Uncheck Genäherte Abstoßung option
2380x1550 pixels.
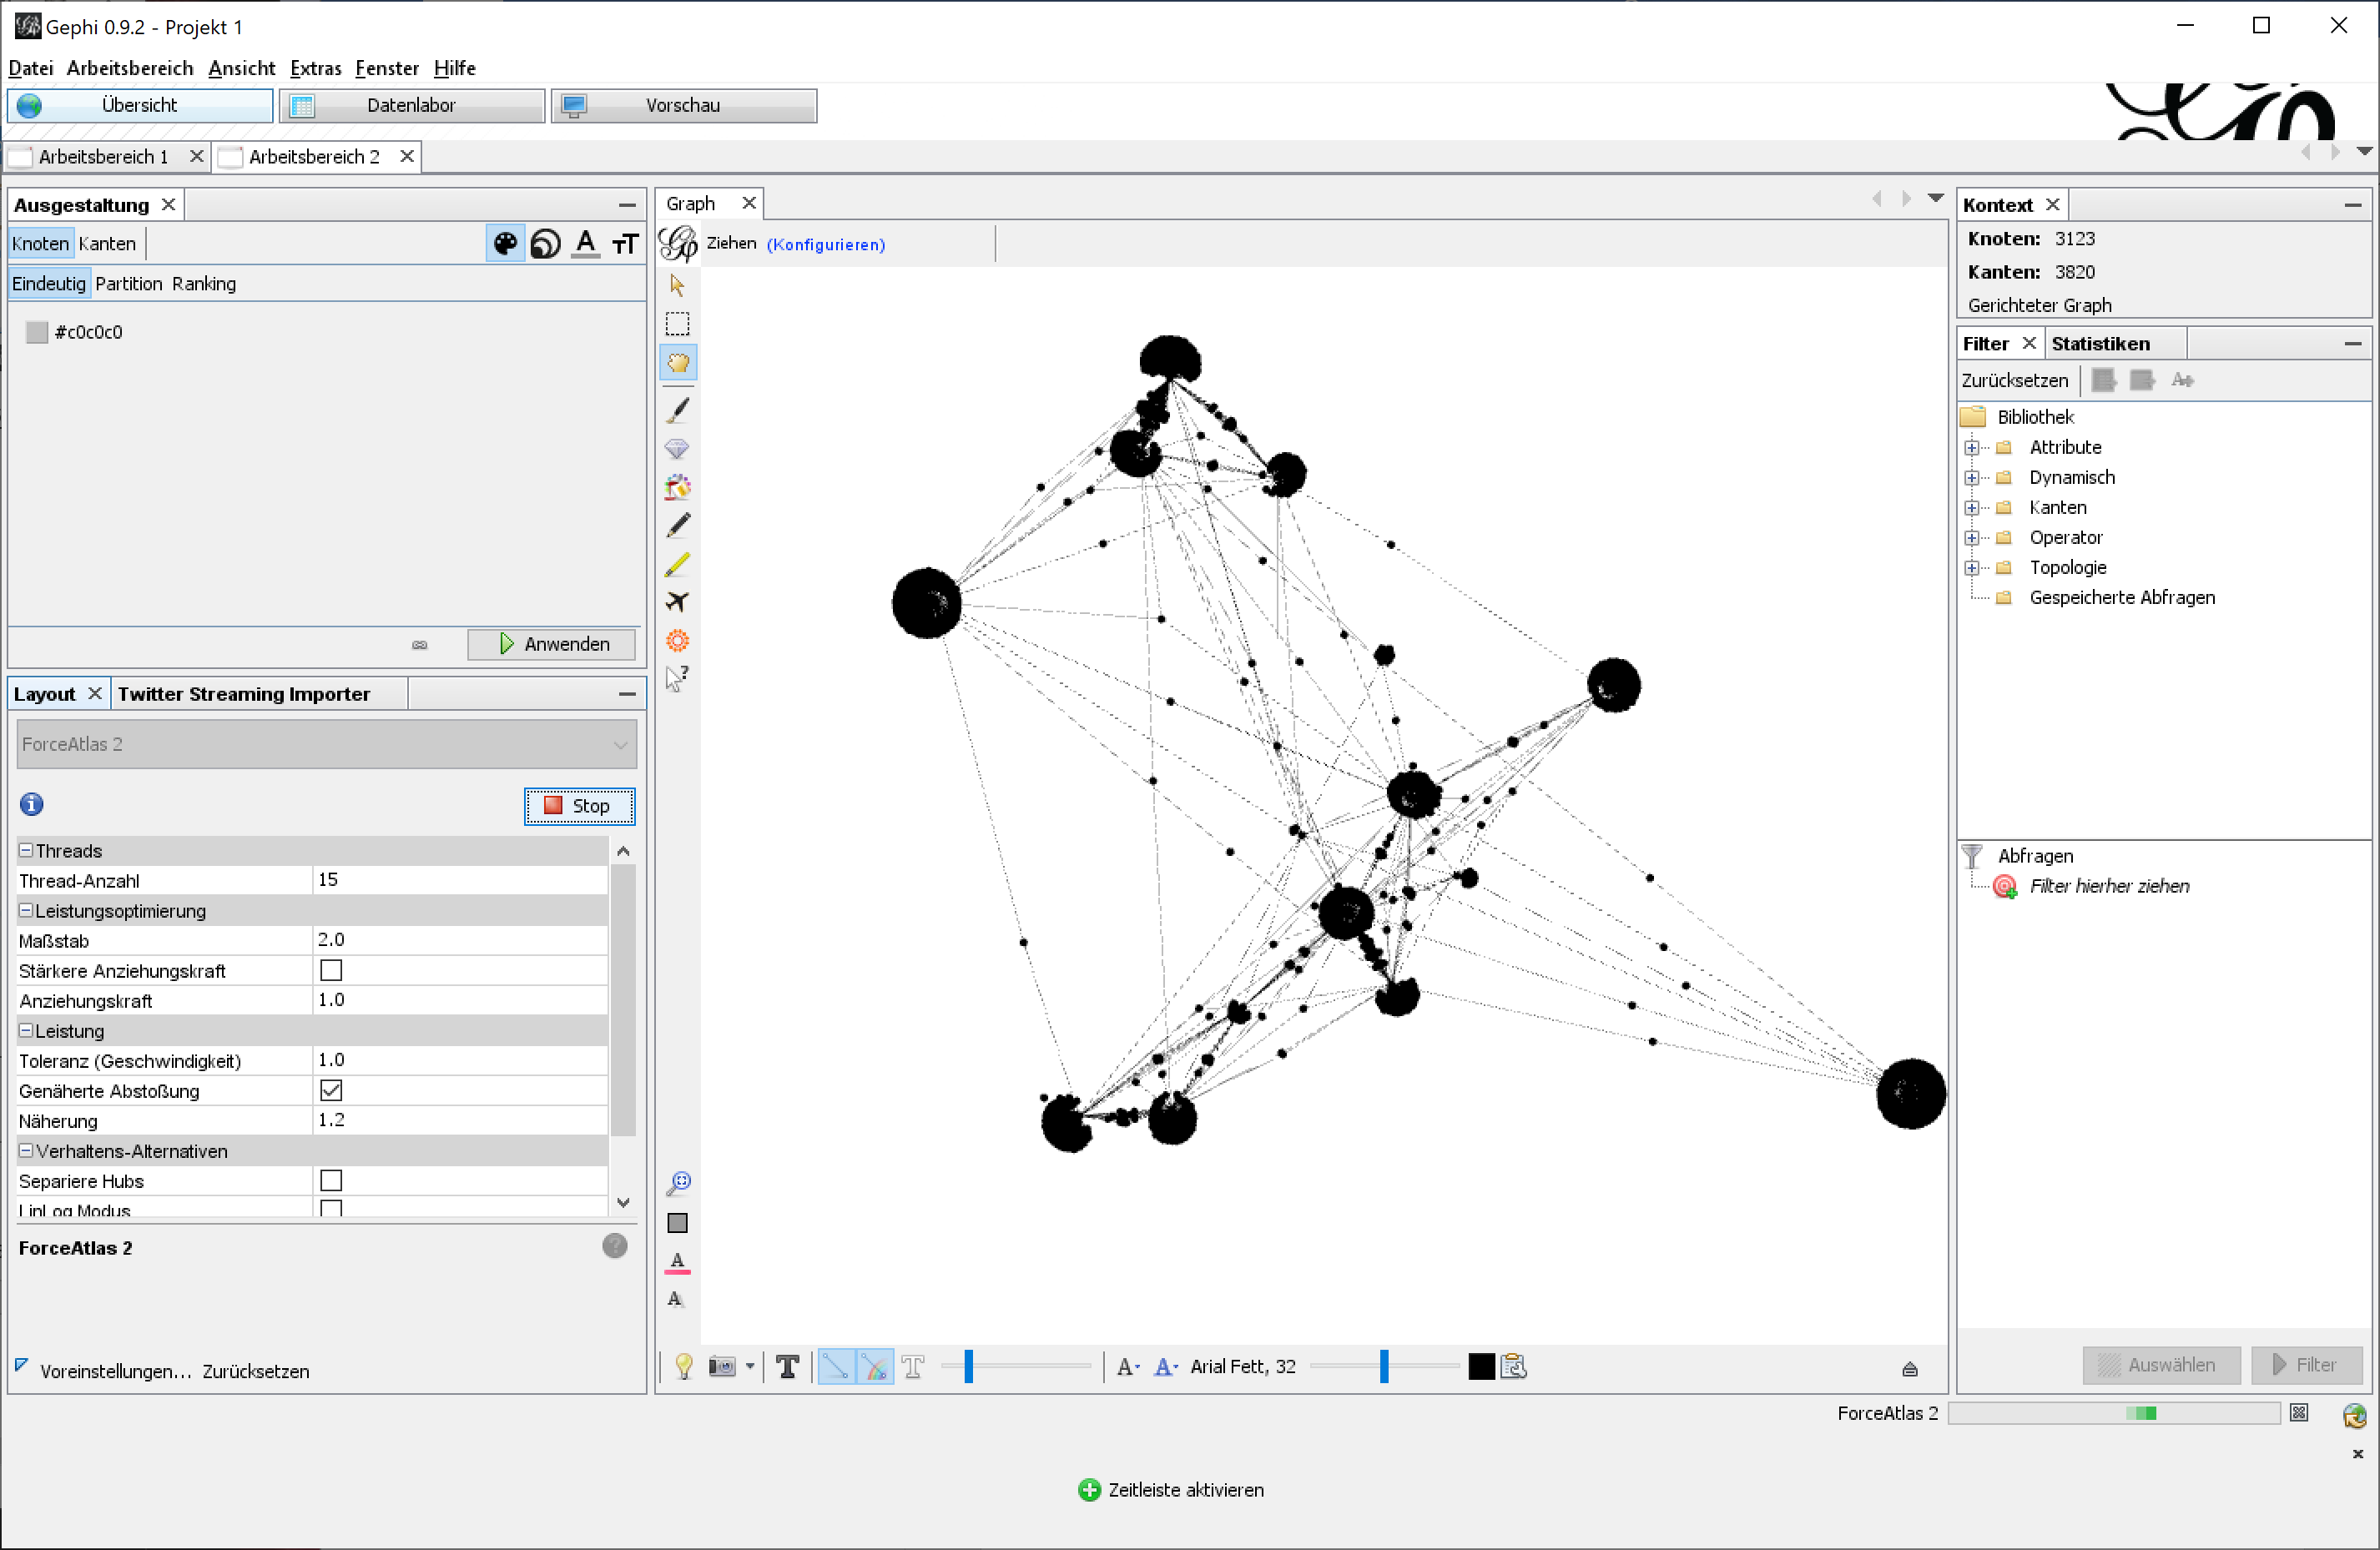point(331,1090)
